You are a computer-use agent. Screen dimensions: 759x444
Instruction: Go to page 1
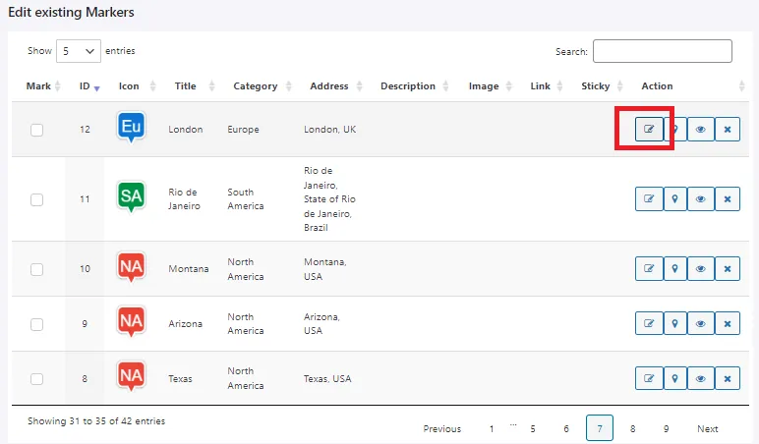pyautogui.click(x=492, y=428)
